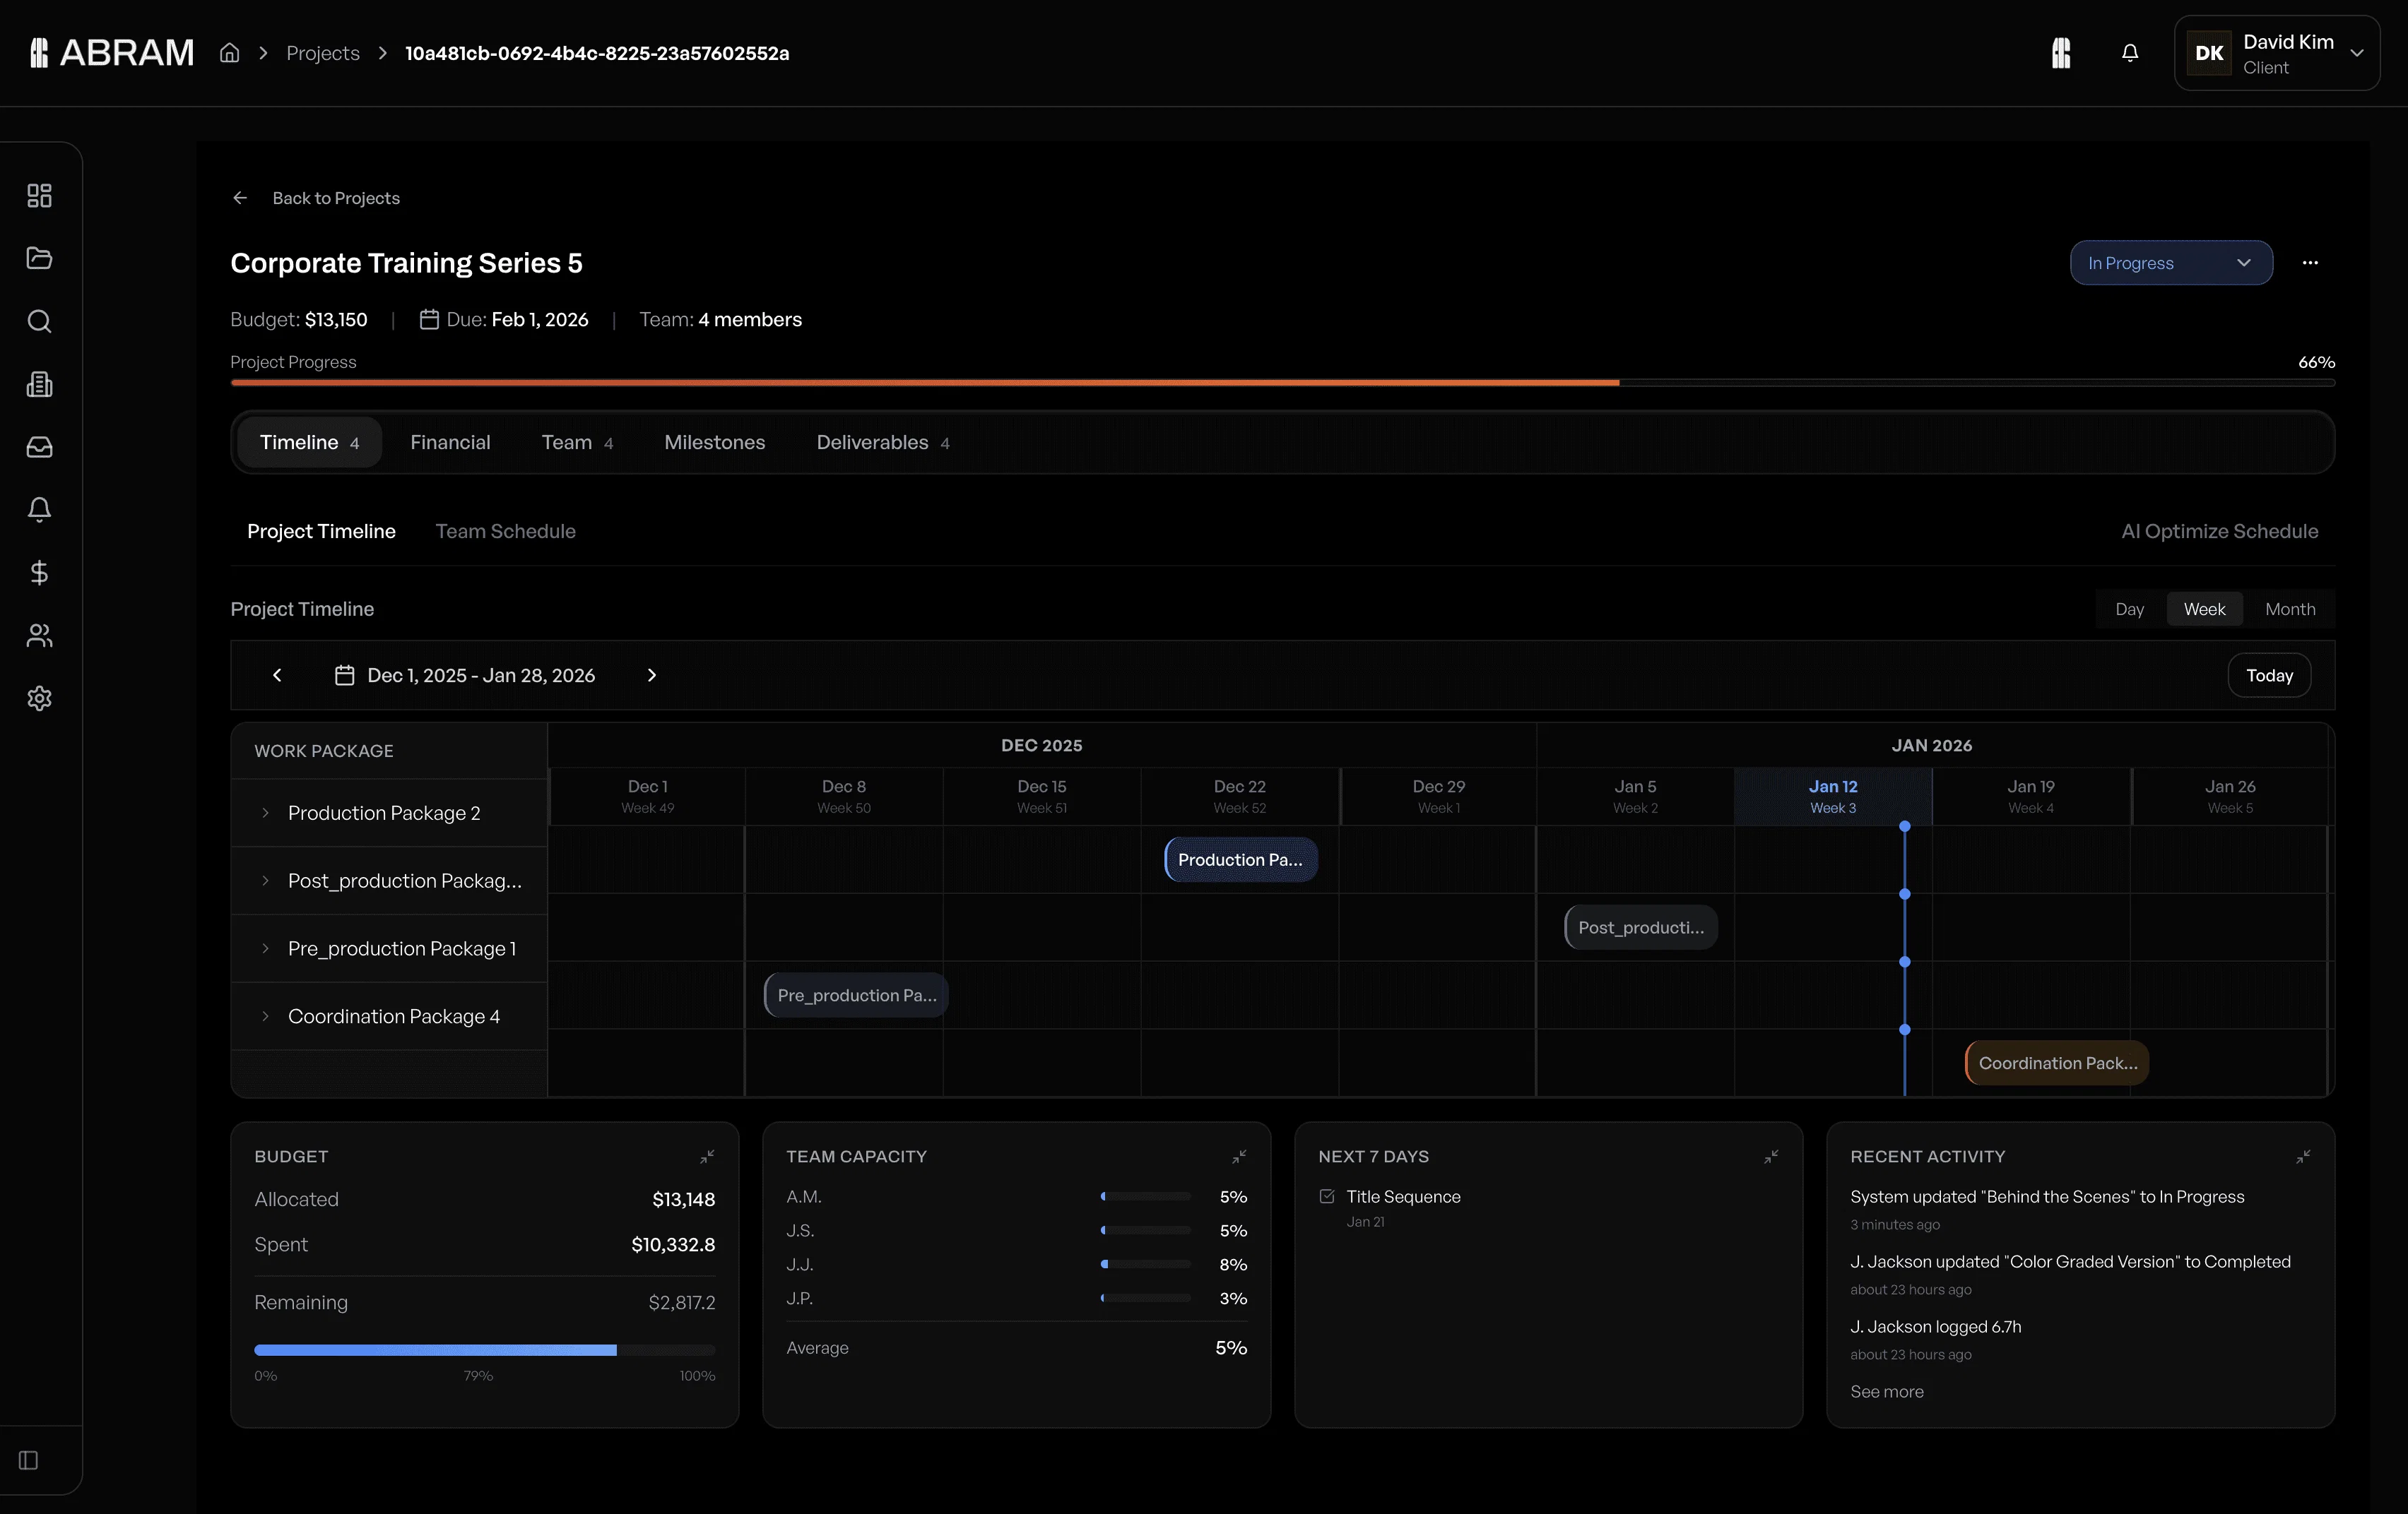Switch to the Financial tab
This screenshot has width=2408, height=1514.
point(450,442)
